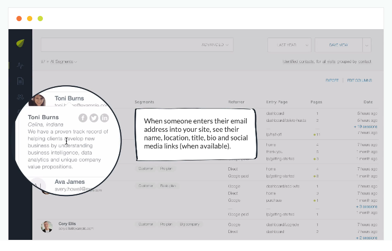This screenshot has height=251, width=392.
Task: Click the dashboard/delete-hosts entry page
Action: point(286,120)
